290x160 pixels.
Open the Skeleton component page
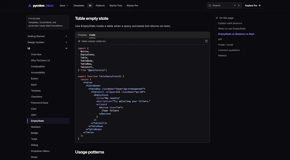click(x=36, y=127)
